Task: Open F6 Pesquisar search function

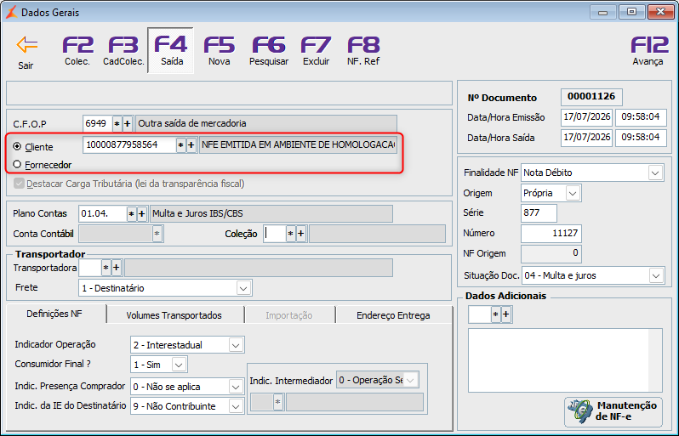Action: click(269, 44)
